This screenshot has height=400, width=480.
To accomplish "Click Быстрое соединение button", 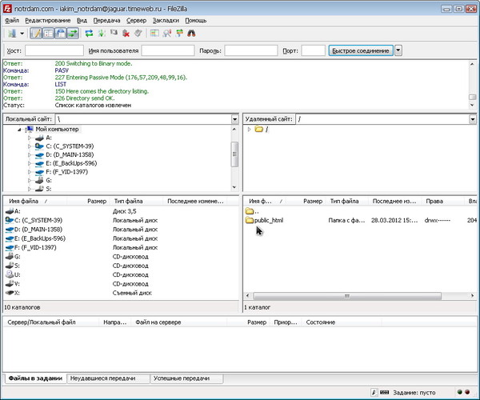I will pos(361,50).
